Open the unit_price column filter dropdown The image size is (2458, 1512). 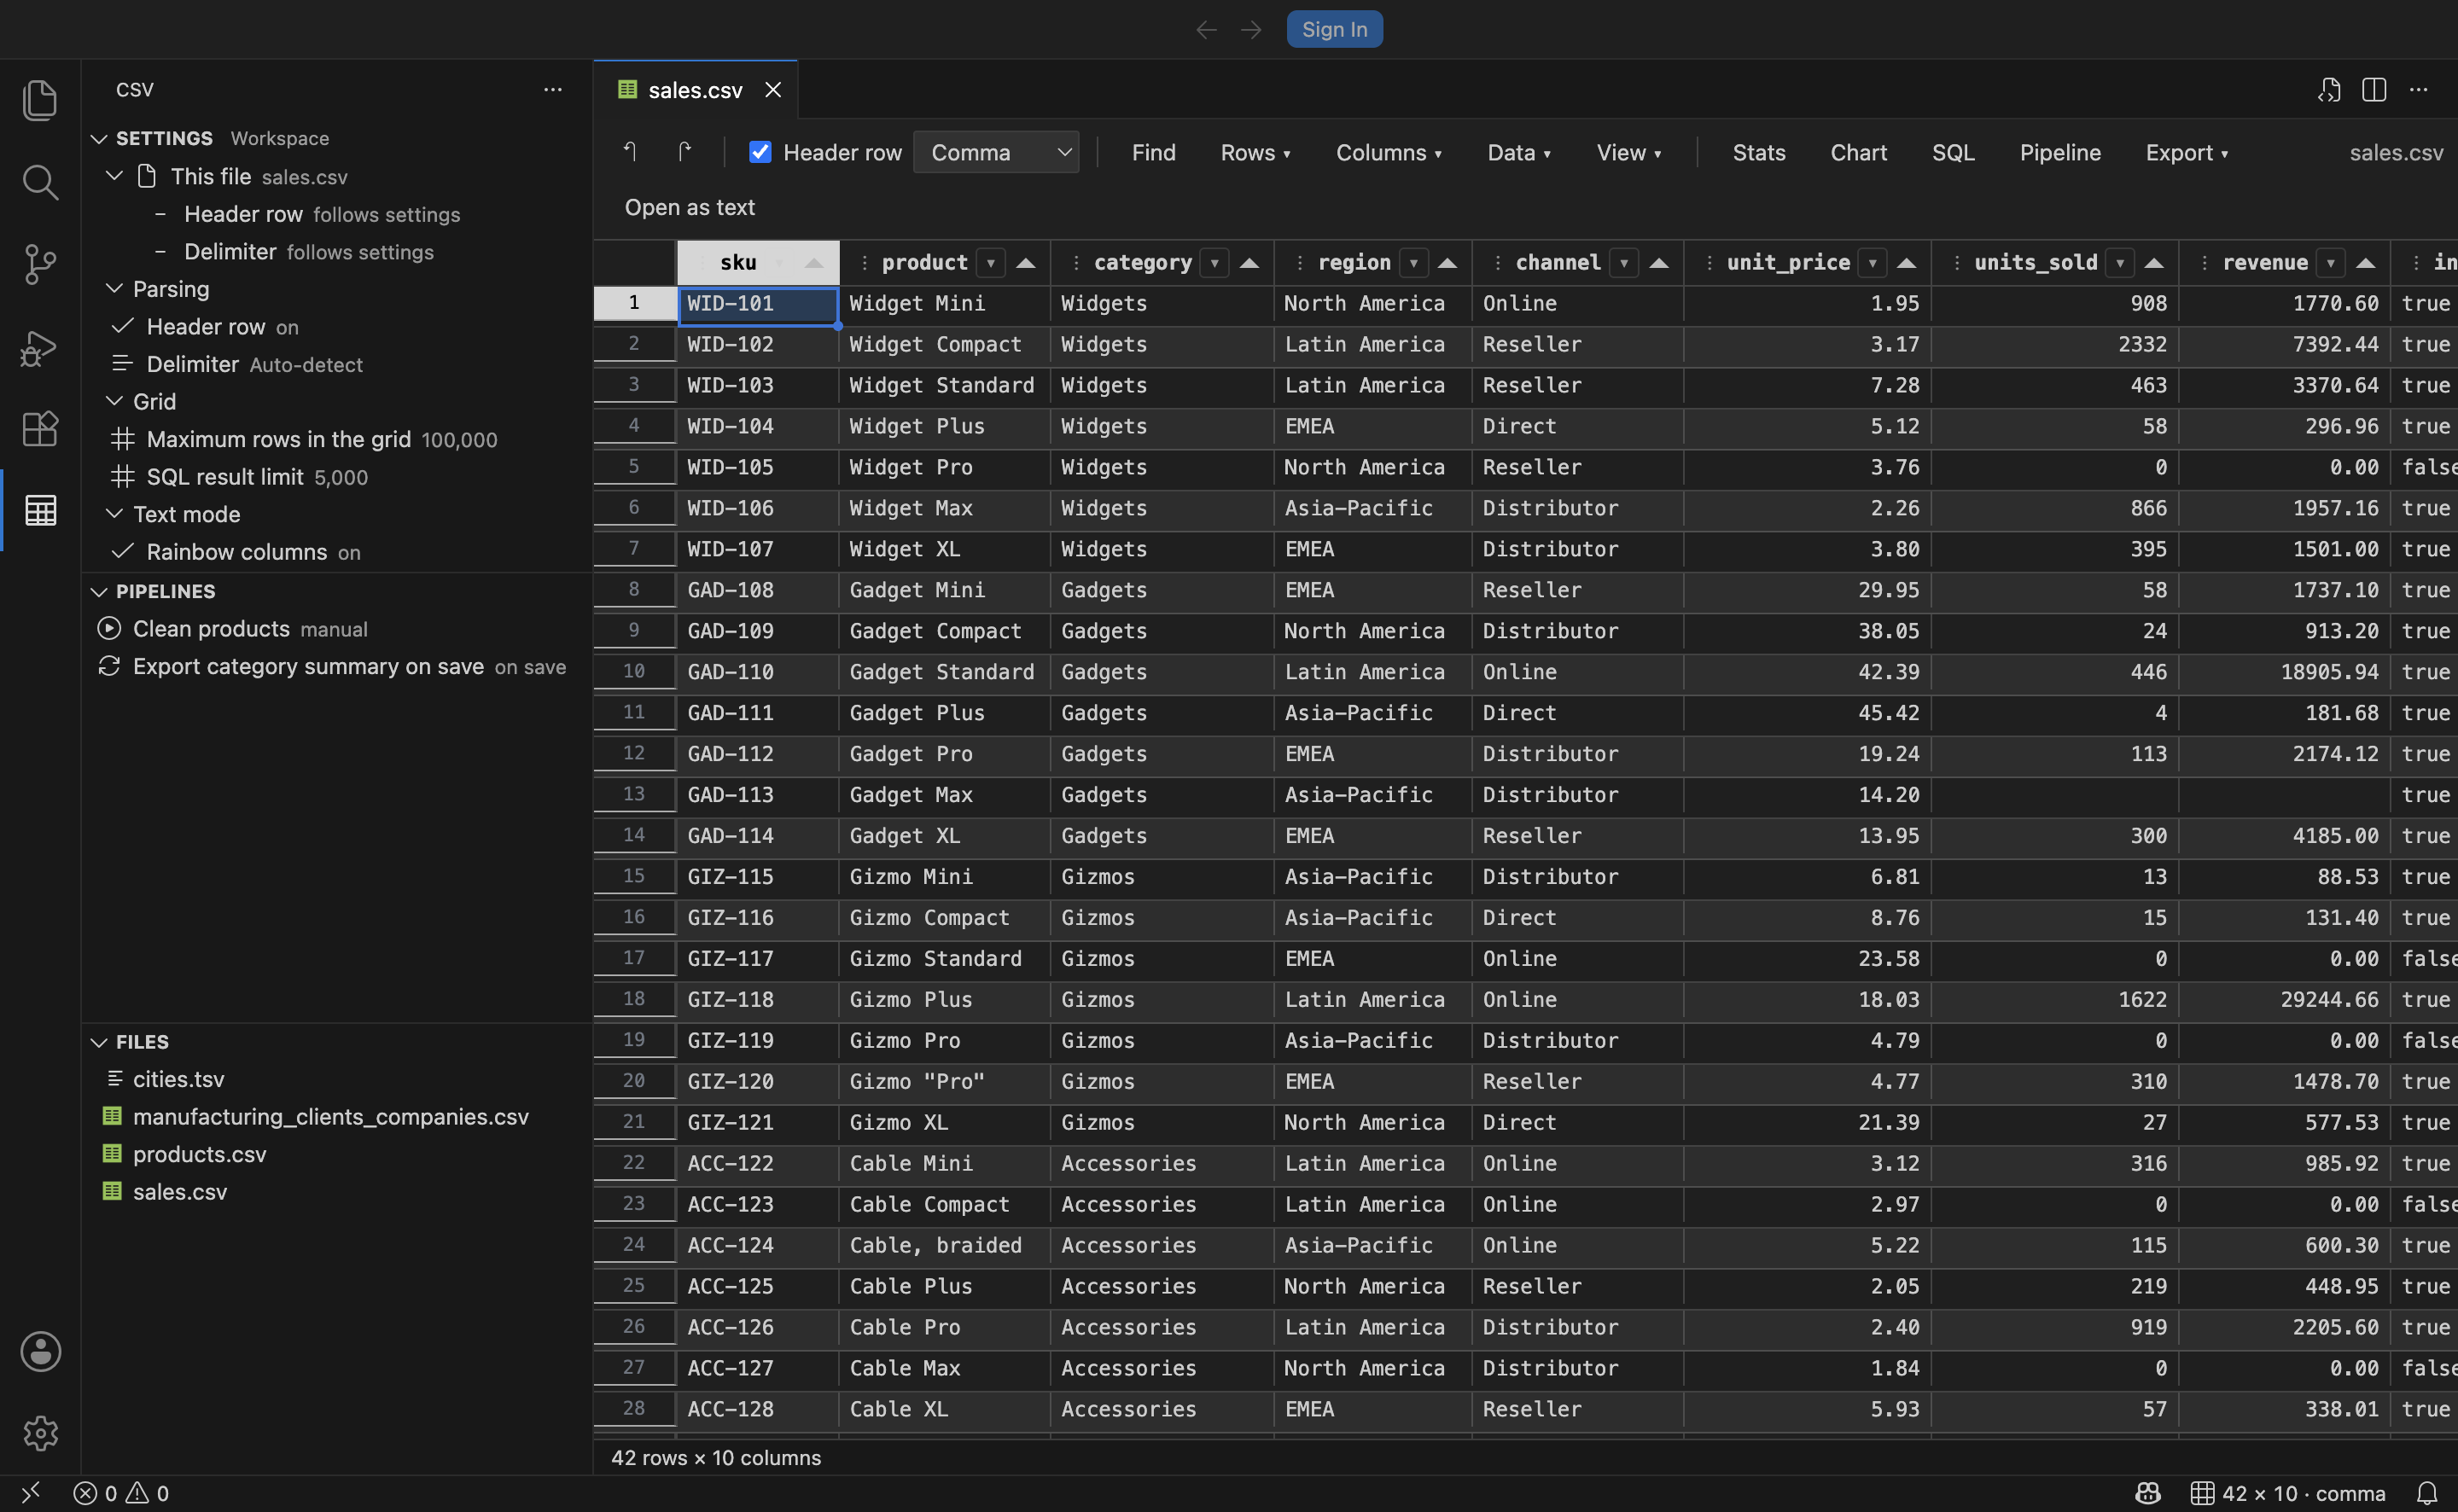(x=1873, y=263)
